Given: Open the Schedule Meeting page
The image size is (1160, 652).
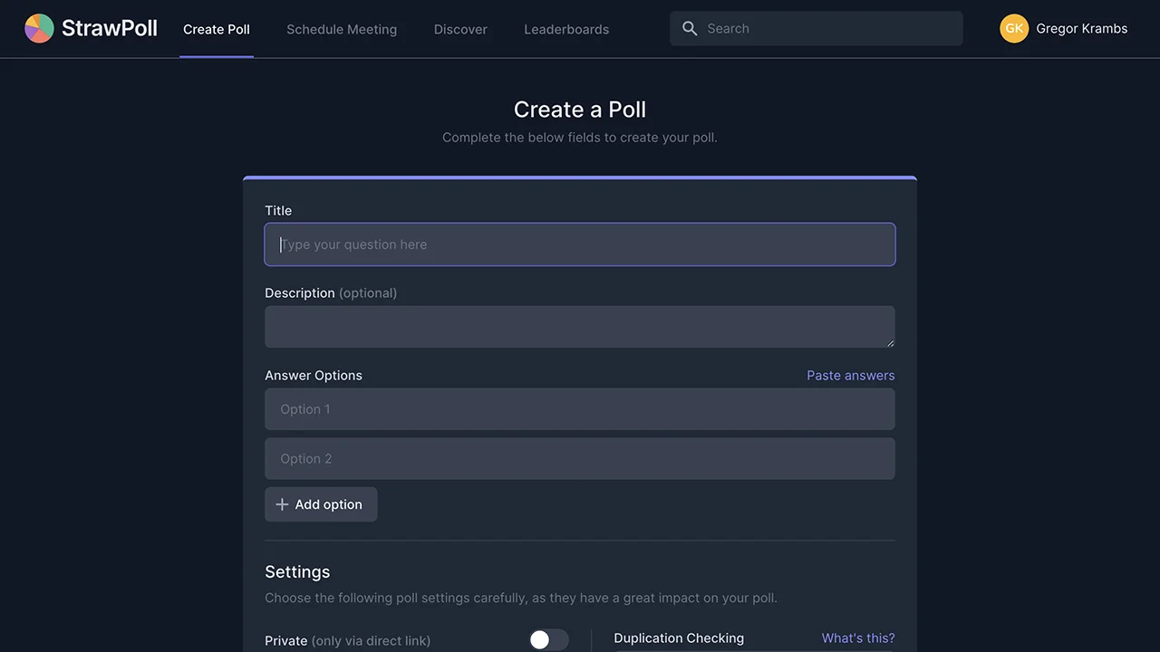Looking at the screenshot, I should coord(342,29).
